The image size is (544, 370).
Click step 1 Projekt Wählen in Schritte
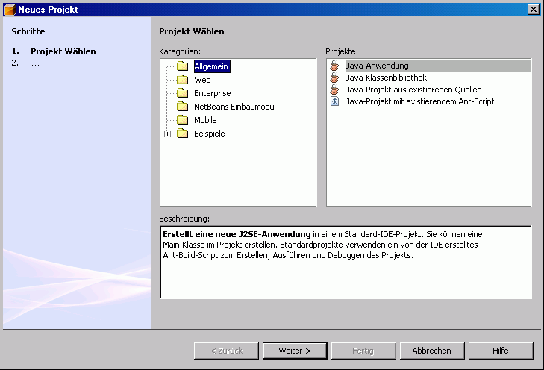[x=63, y=51]
